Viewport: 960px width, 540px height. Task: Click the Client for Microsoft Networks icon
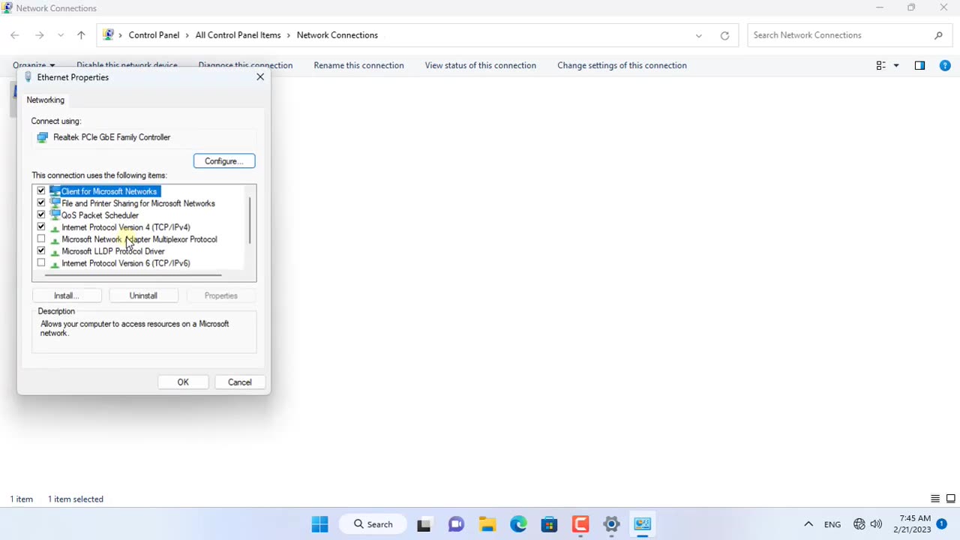click(x=55, y=191)
